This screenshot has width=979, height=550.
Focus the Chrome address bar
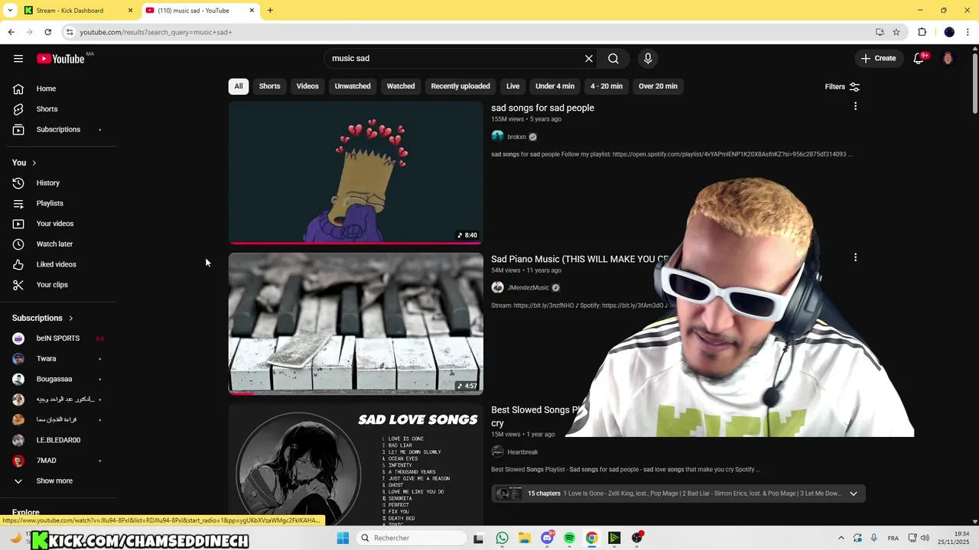coord(467,32)
